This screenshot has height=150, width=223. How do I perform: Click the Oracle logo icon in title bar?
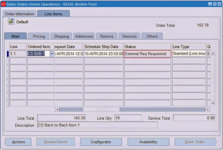pyautogui.click(x=3, y=4)
